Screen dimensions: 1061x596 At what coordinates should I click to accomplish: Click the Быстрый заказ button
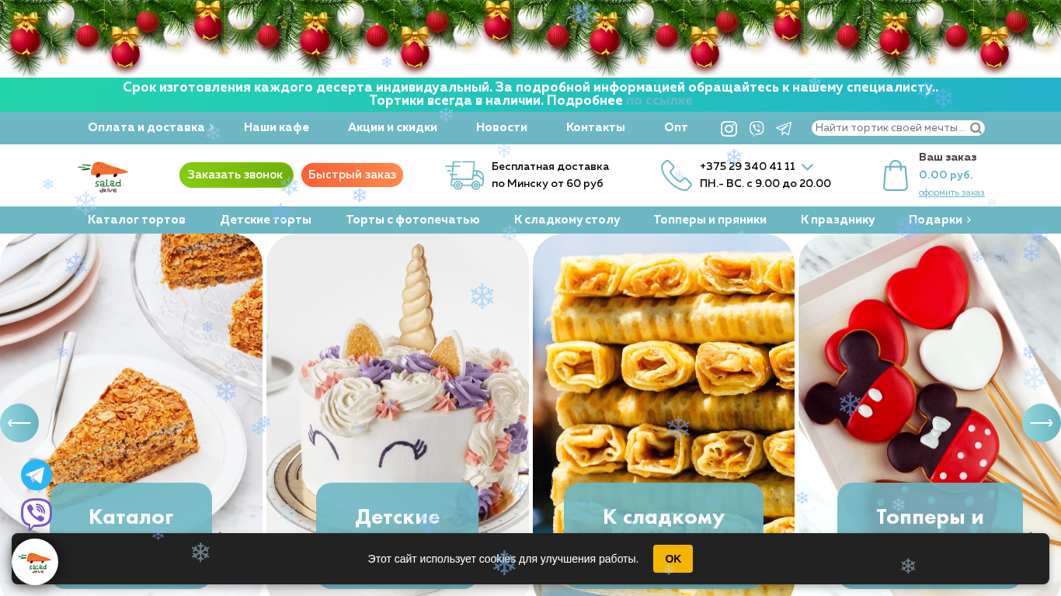352,175
